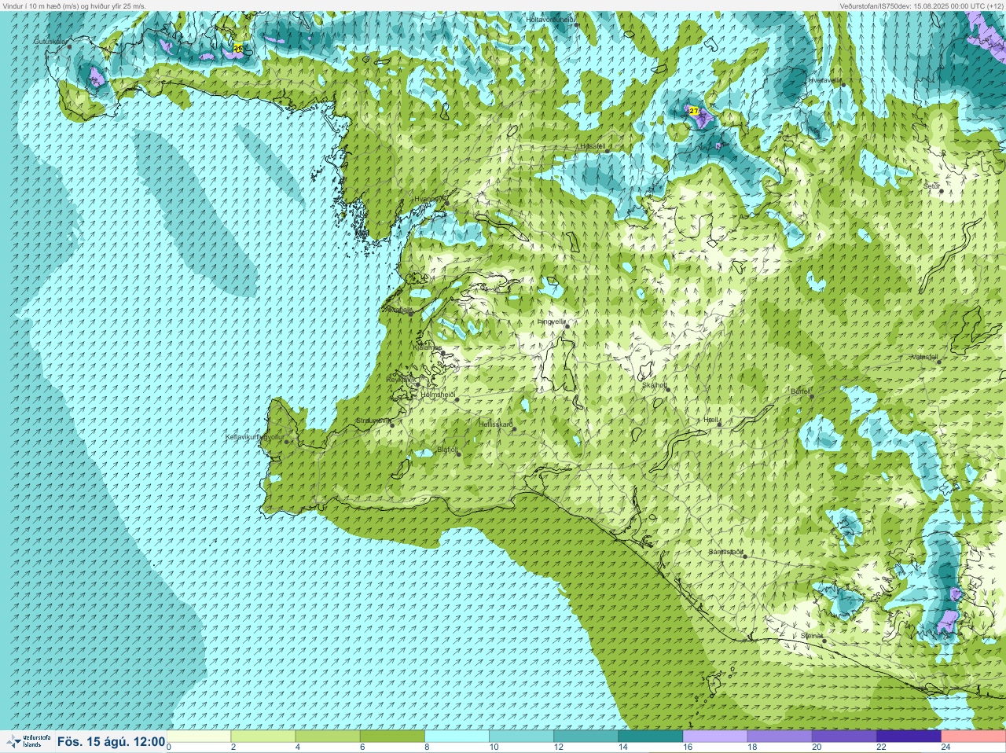Select the light cyan 8–10 m/s legend swatch
This screenshot has width=1006, height=753.
pos(457,736)
